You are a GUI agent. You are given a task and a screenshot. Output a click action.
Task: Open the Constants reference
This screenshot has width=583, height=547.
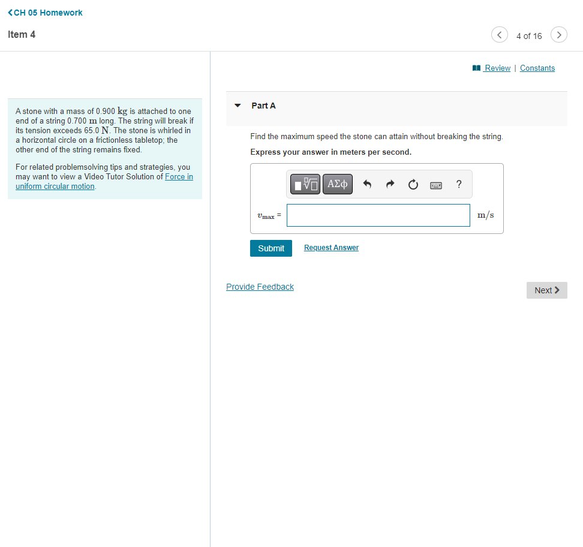(x=537, y=68)
